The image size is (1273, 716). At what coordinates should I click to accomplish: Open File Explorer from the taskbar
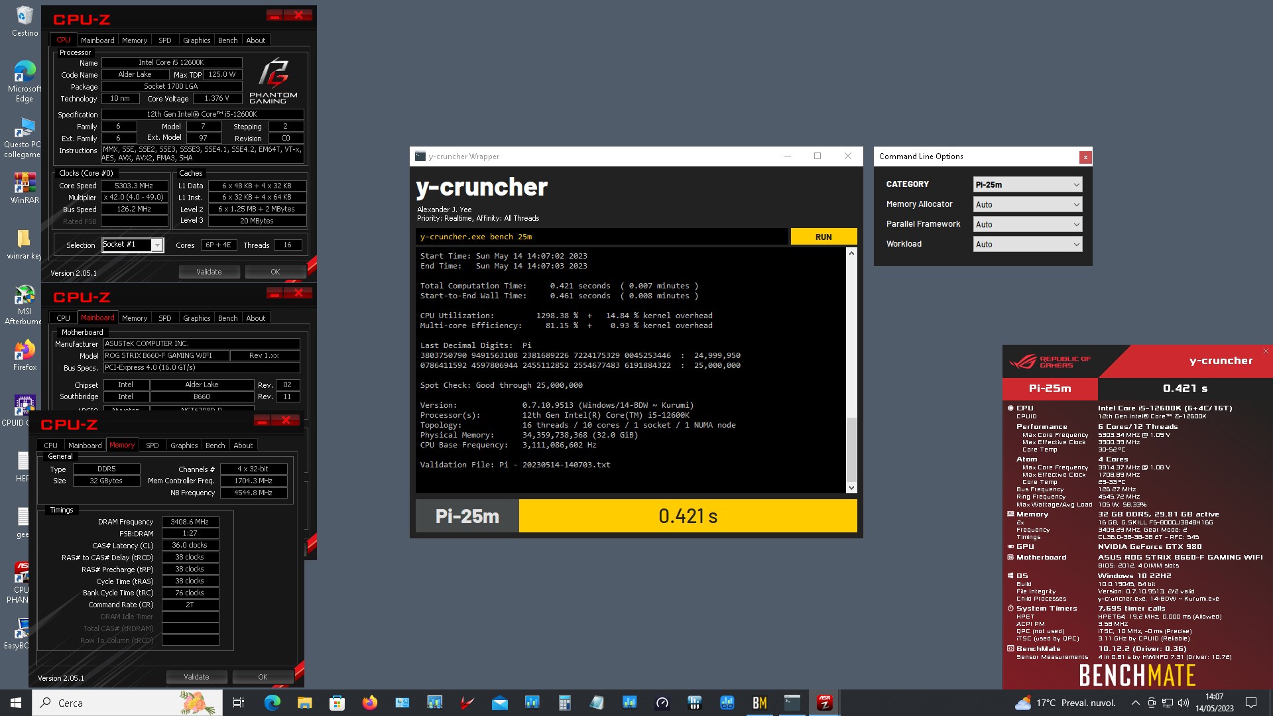304,703
